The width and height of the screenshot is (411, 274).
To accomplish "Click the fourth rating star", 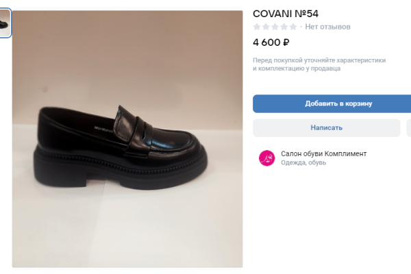I will (284, 27).
